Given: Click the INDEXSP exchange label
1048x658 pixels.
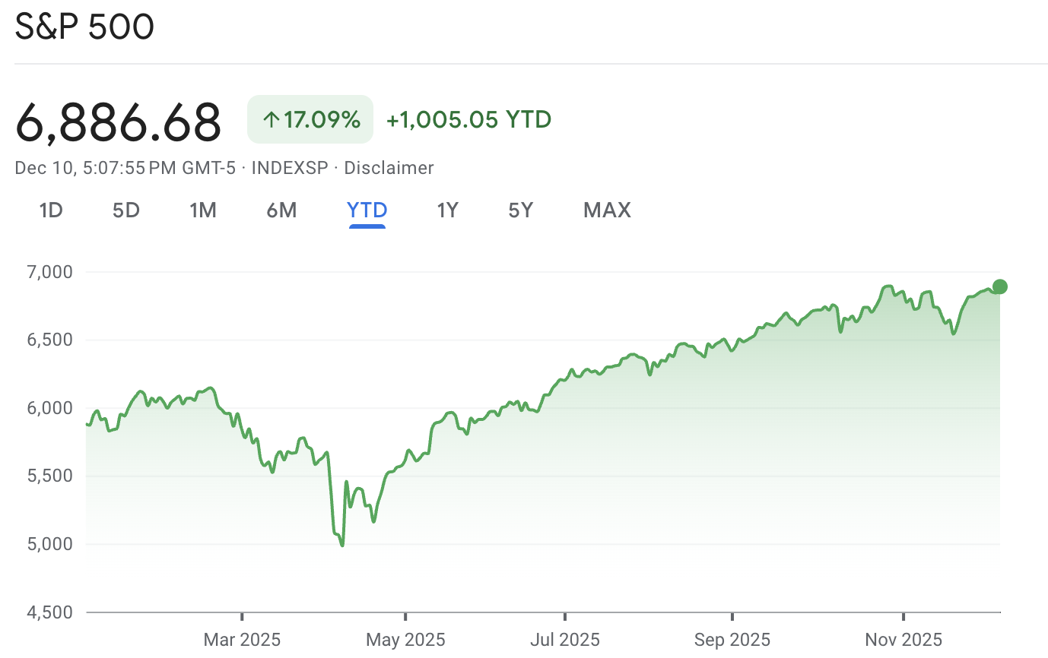Looking at the screenshot, I should pyautogui.click(x=290, y=167).
